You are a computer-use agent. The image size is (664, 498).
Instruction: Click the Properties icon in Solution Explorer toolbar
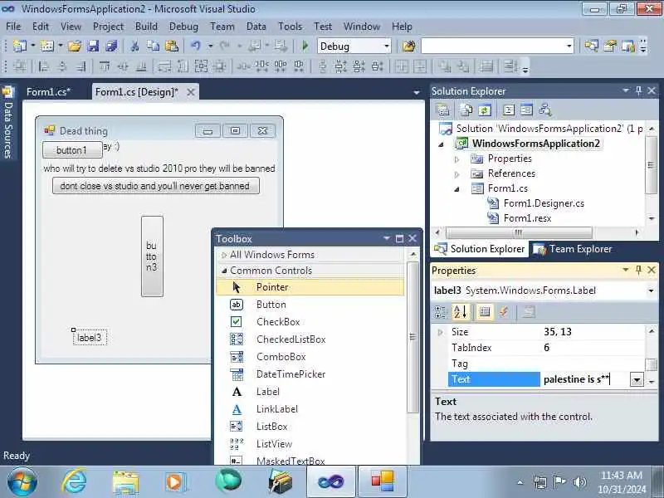(x=442, y=110)
